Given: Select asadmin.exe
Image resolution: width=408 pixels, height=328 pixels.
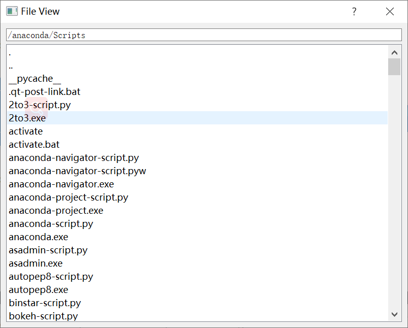Looking at the screenshot, I should 197,264.
